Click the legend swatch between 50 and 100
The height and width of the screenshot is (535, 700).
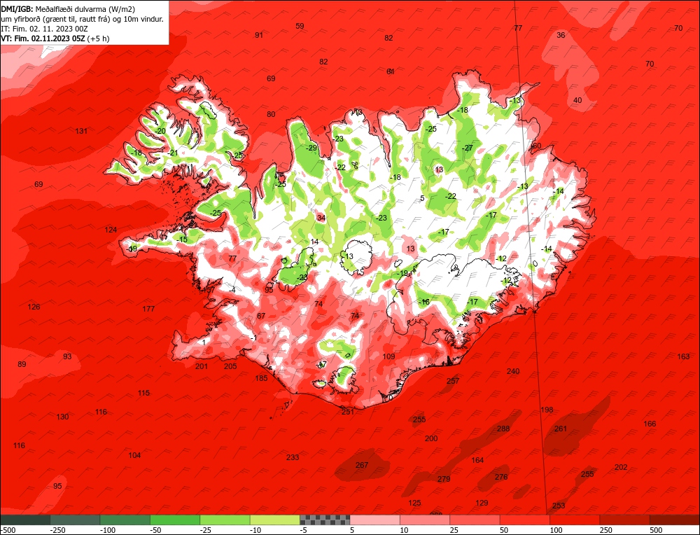point(525,520)
